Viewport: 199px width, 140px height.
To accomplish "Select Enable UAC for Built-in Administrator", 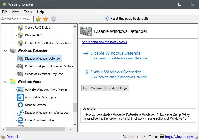I will click(49, 43).
